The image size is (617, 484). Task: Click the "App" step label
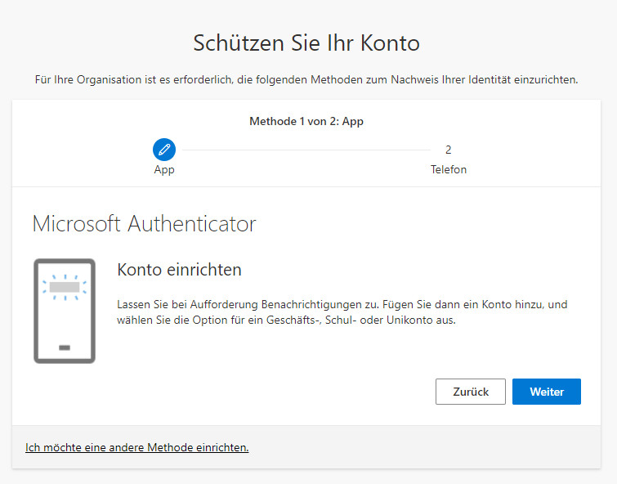164,170
